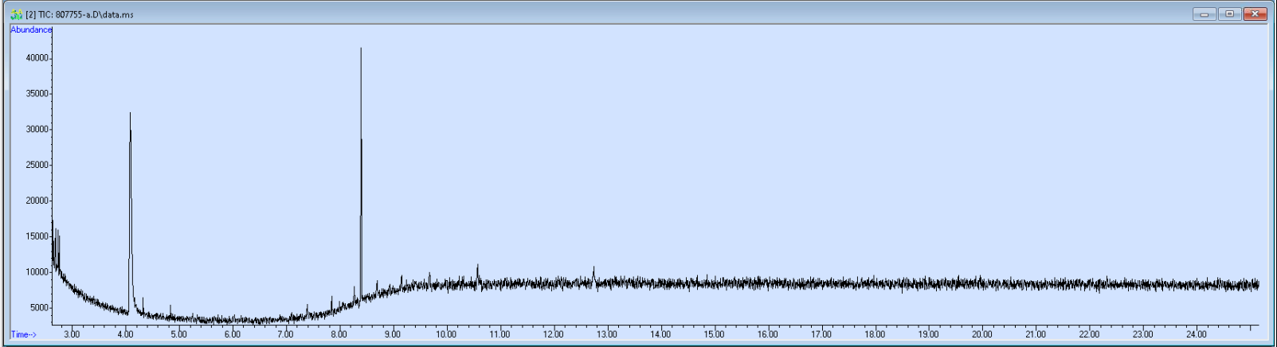Image resolution: width=1277 pixels, height=347 pixels.
Task: Click the window title '[2] TIC: 807755-a.D\data.ms'
Action: (x=80, y=14)
